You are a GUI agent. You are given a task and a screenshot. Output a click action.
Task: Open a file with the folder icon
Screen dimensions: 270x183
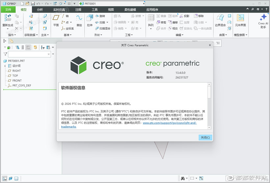coord(27,3)
